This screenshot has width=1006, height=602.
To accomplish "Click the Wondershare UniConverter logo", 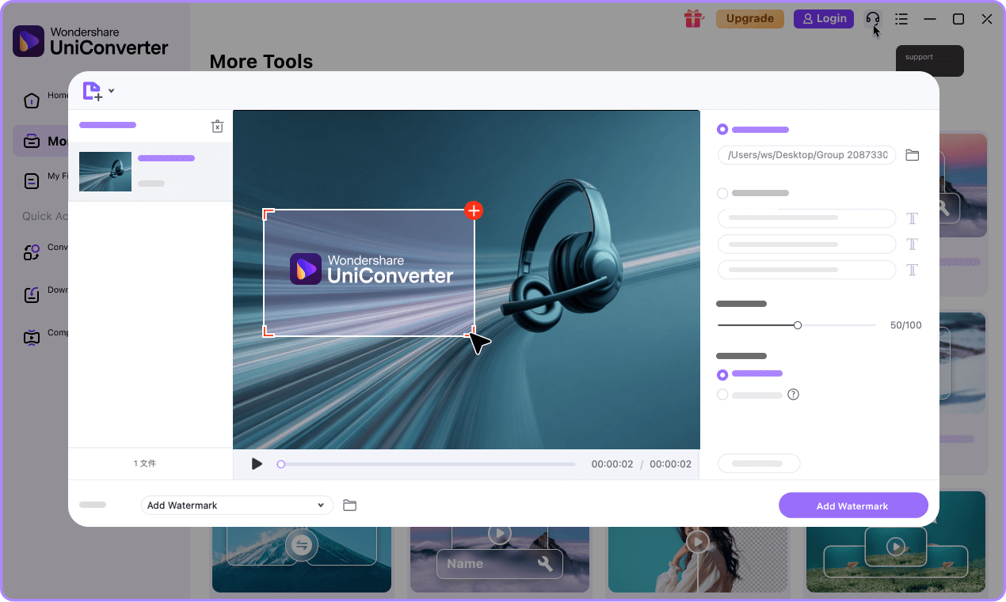I will [x=90, y=41].
